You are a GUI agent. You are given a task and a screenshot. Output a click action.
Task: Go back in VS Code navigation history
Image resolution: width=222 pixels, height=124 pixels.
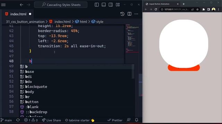point(22,5)
